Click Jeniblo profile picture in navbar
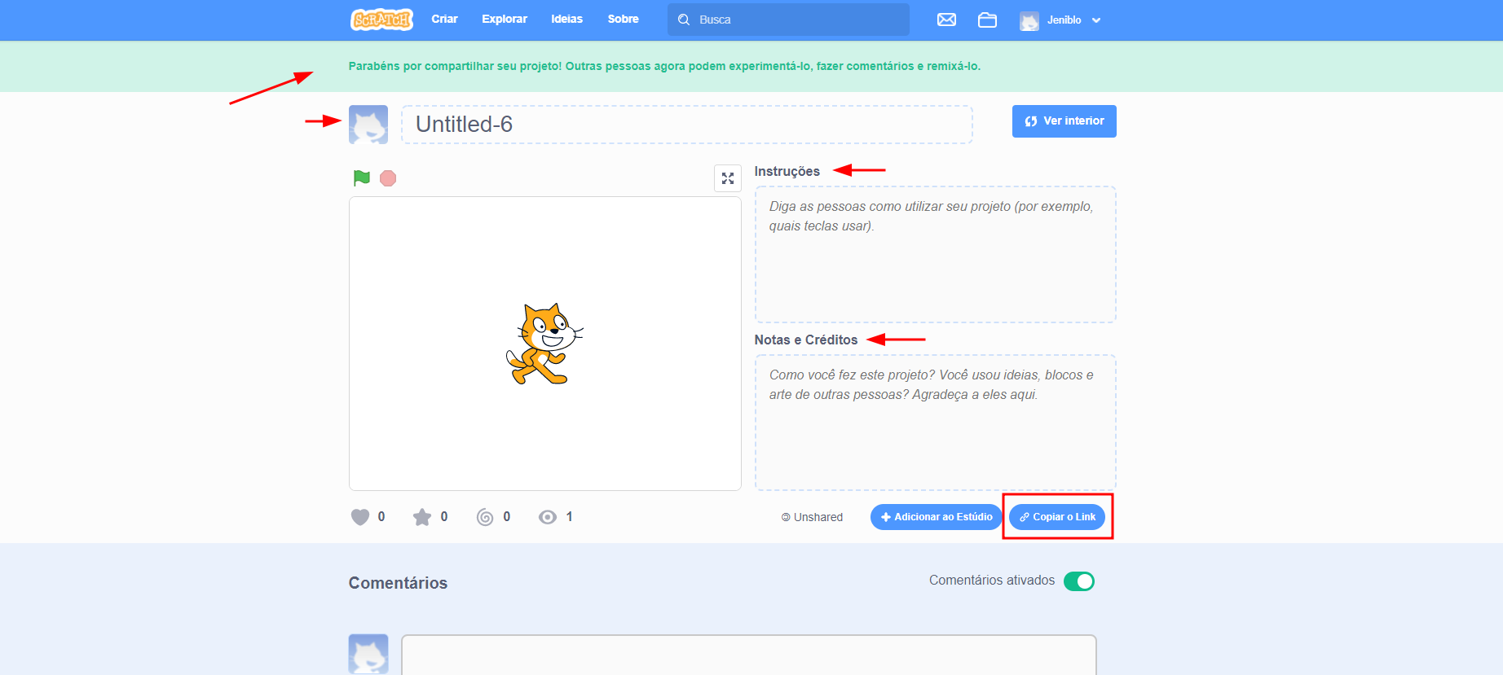 (x=1029, y=20)
